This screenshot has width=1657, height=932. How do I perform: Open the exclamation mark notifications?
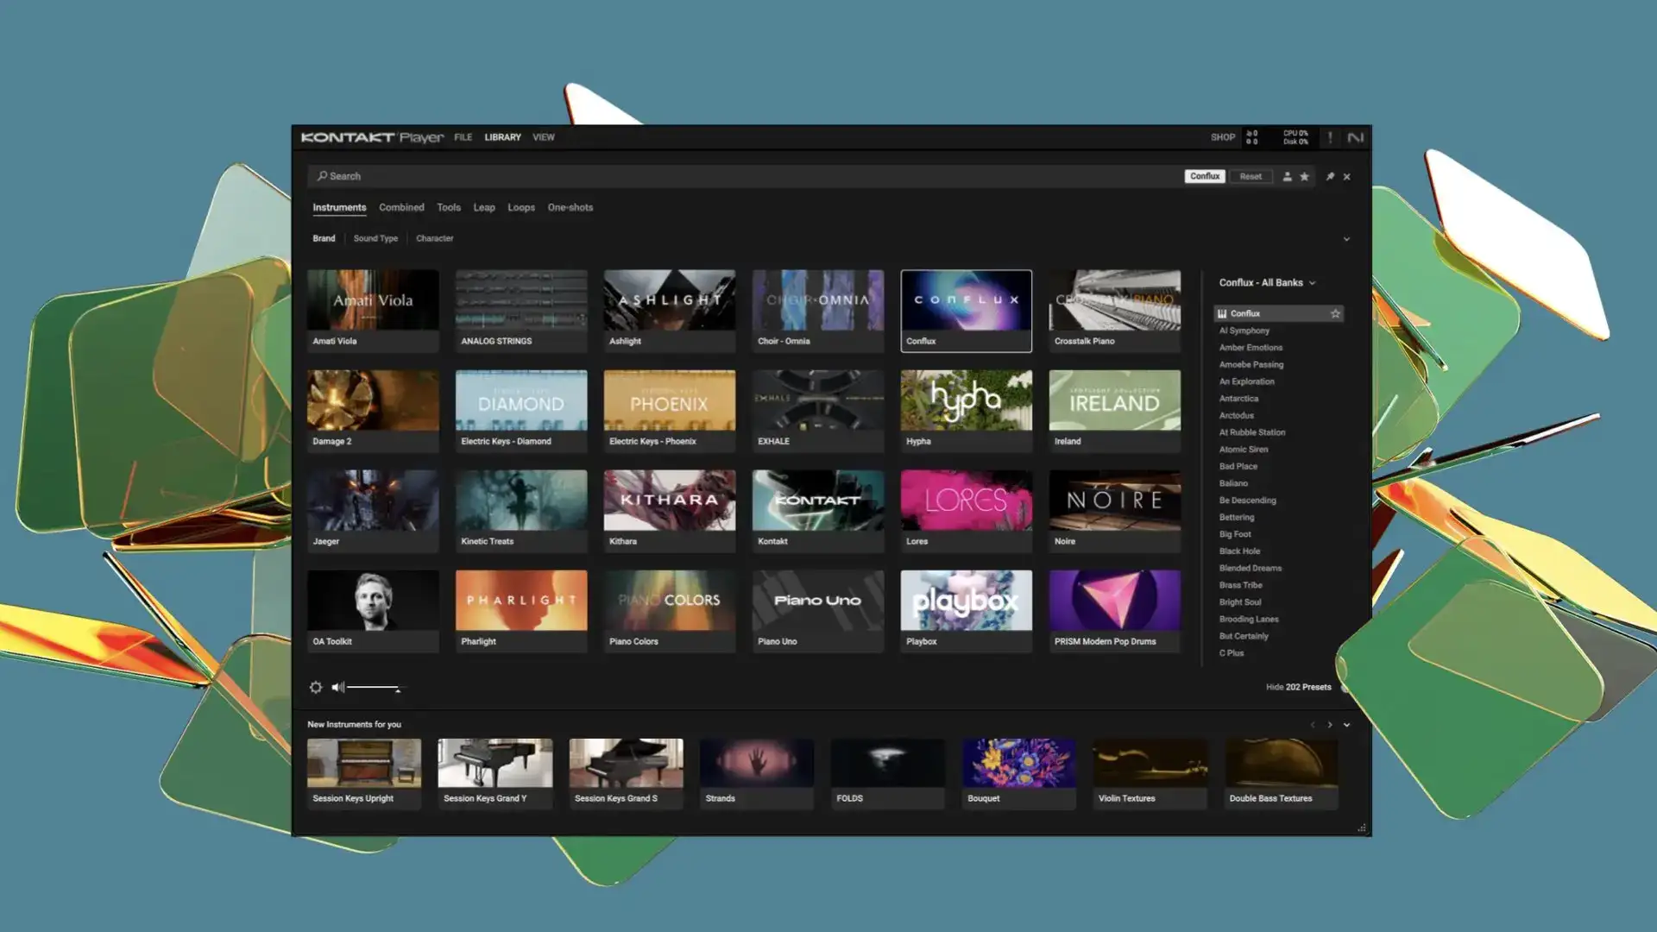(1330, 137)
